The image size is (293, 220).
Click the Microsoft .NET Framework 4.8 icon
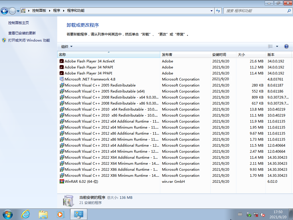(61, 79)
